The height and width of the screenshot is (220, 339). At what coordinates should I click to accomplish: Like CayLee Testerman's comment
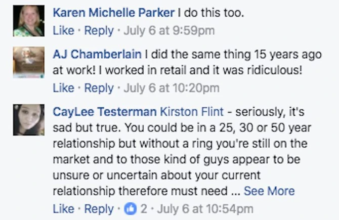click(63, 208)
